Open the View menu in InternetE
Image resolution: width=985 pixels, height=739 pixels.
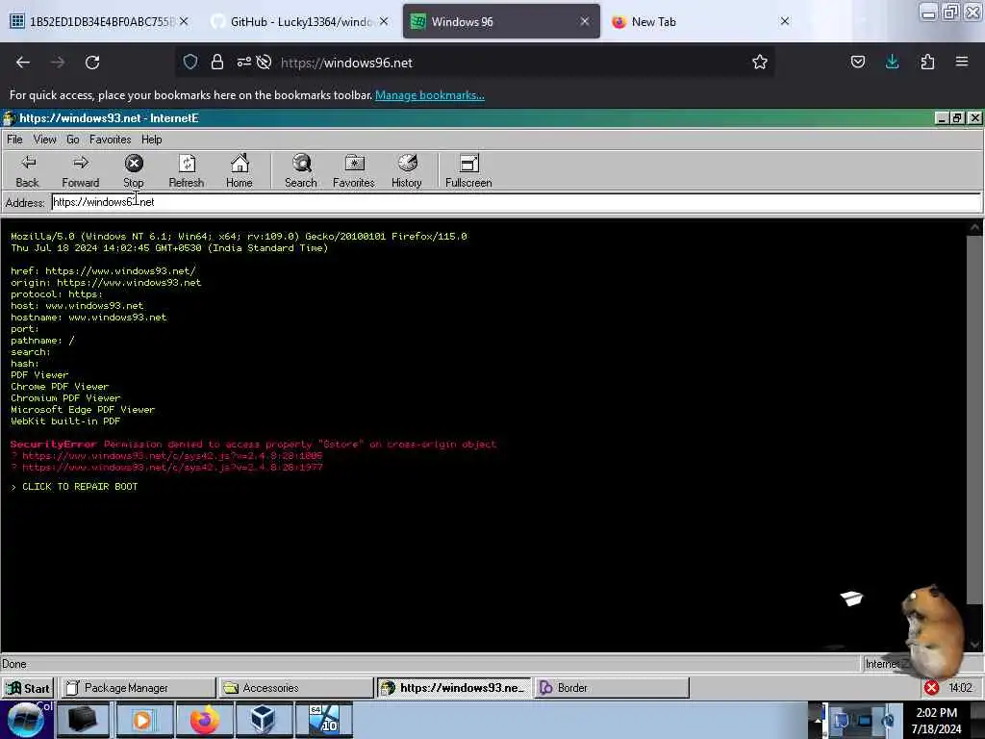point(44,140)
